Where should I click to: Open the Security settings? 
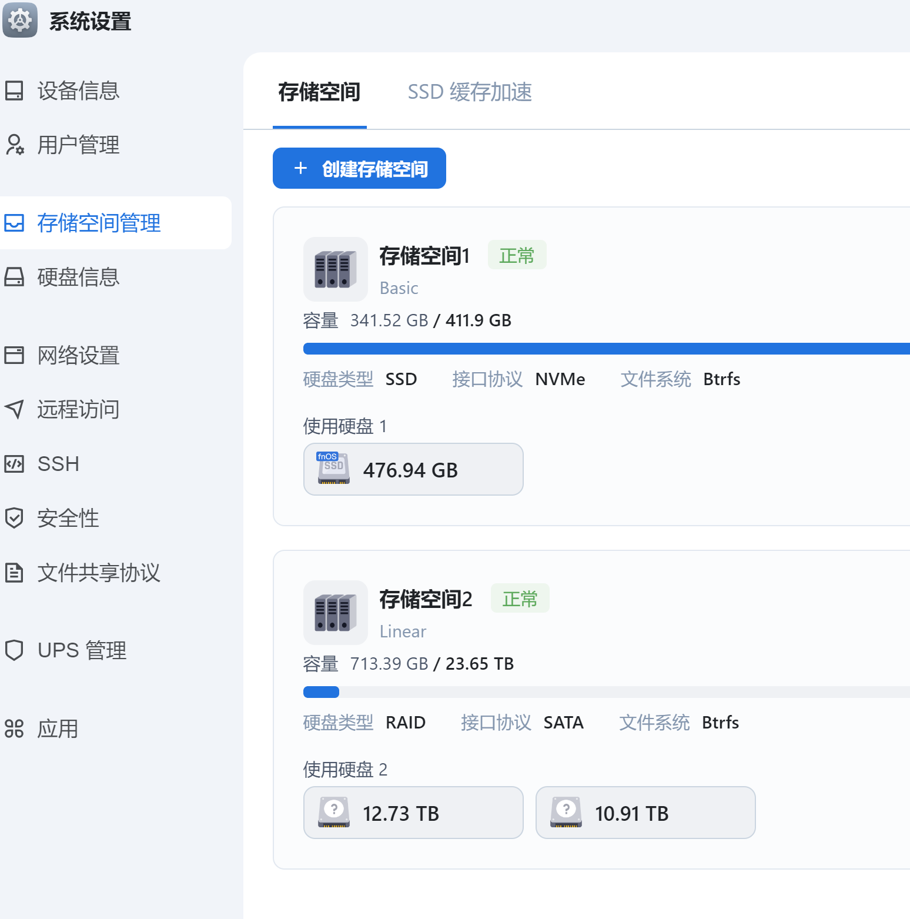tap(68, 518)
